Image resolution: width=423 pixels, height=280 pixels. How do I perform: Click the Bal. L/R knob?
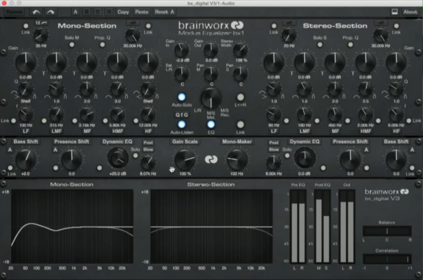click(181, 74)
